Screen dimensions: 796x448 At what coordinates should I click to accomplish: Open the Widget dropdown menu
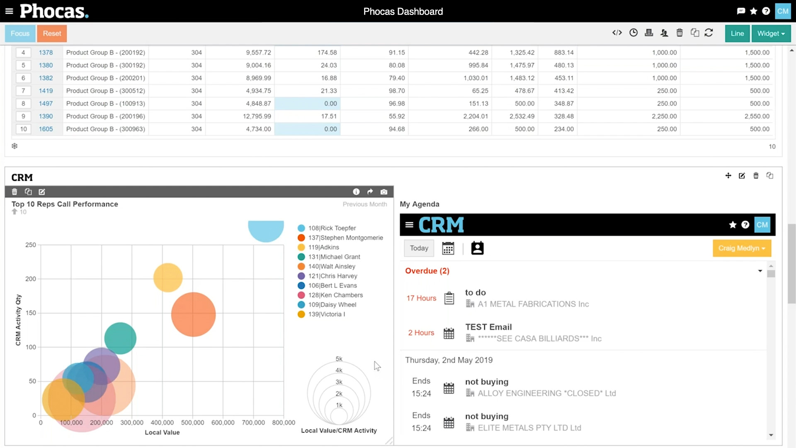pyautogui.click(x=771, y=34)
